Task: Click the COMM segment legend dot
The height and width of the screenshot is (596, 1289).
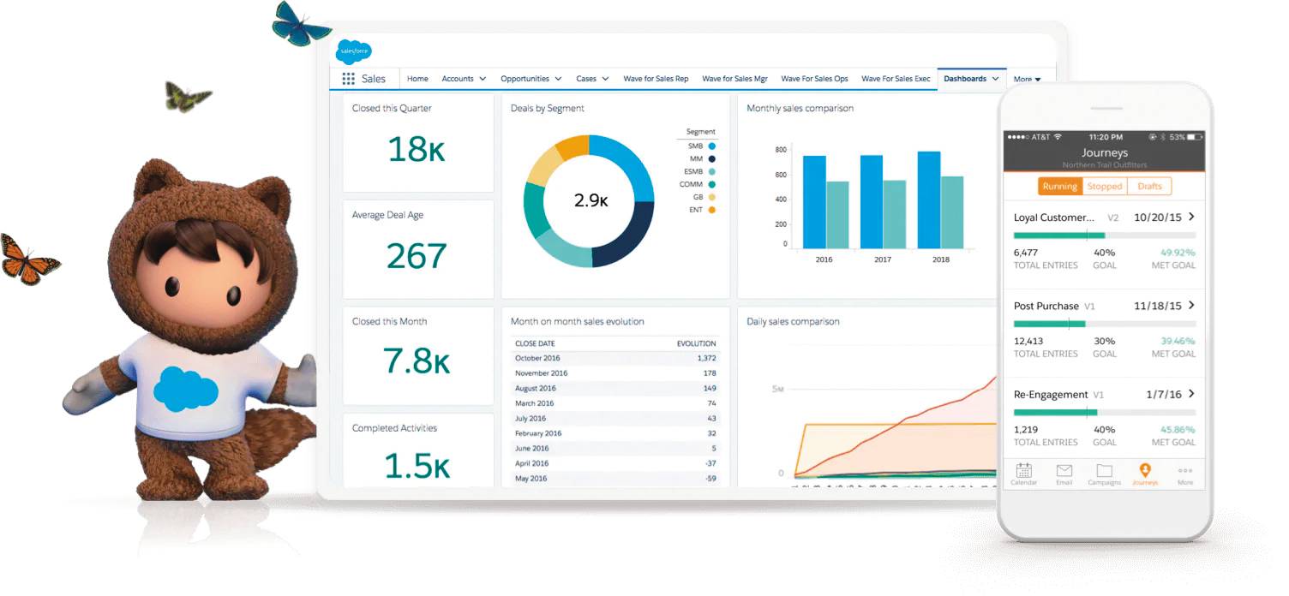Action: click(711, 184)
